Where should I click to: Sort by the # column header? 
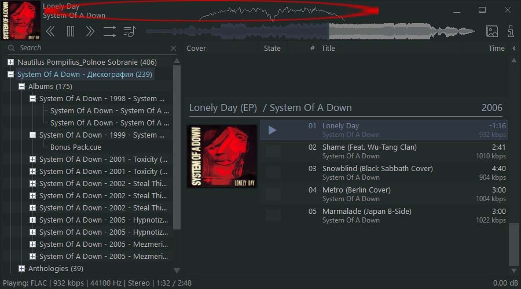[312, 49]
